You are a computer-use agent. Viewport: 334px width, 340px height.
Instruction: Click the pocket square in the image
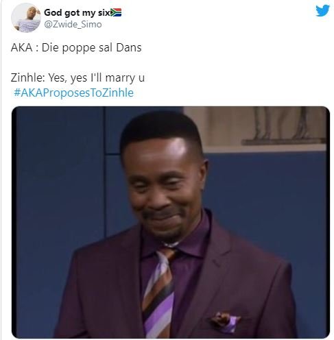(x=225, y=321)
